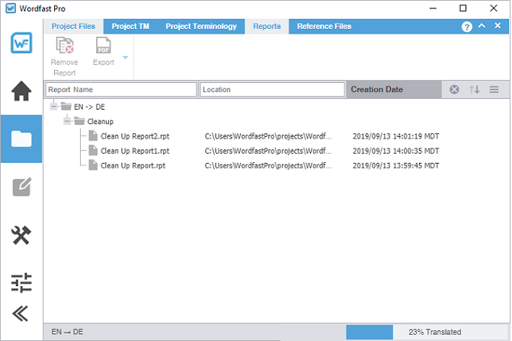512x341 pixels.
Task: Open the editor pencil sidebar icon
Action: (x=21, y=187)
